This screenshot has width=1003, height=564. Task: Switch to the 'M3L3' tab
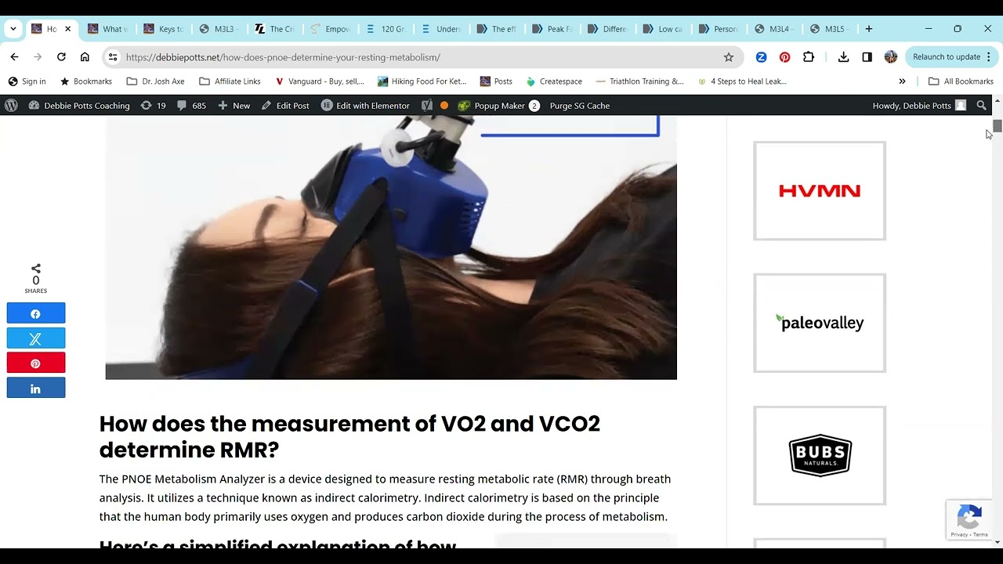pyautogui.click(x=218, y=29)
